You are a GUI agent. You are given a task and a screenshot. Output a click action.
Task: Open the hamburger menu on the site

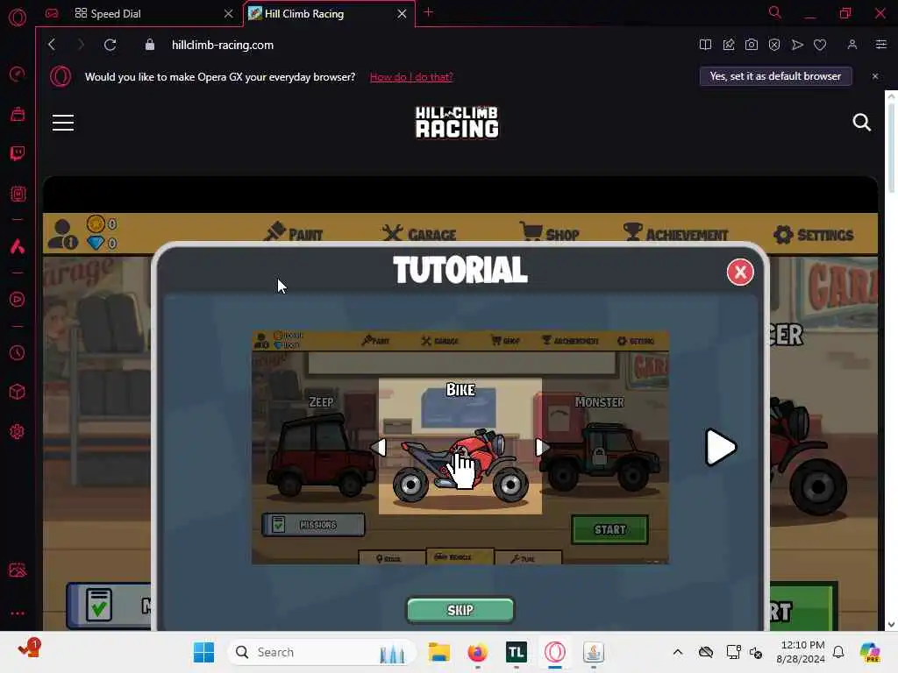tap(63, 123)
